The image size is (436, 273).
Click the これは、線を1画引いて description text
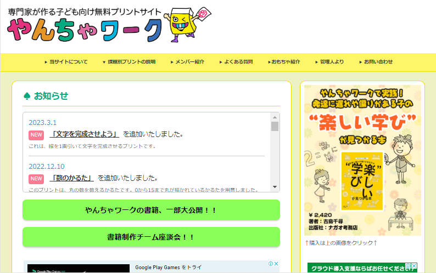[x=92, y=146]
